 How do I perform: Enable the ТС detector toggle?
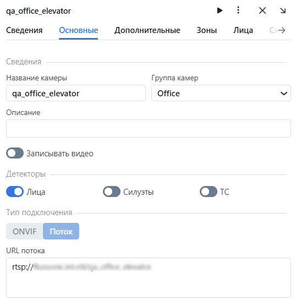(x=209, y=192)
